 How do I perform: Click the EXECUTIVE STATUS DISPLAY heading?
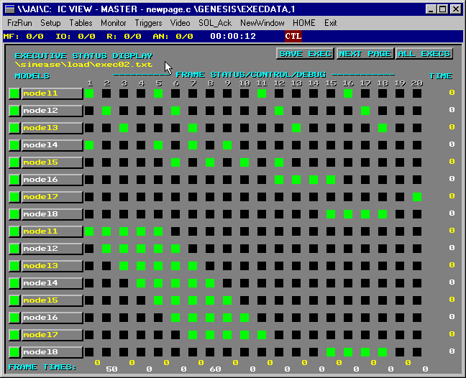pos(84,56)
